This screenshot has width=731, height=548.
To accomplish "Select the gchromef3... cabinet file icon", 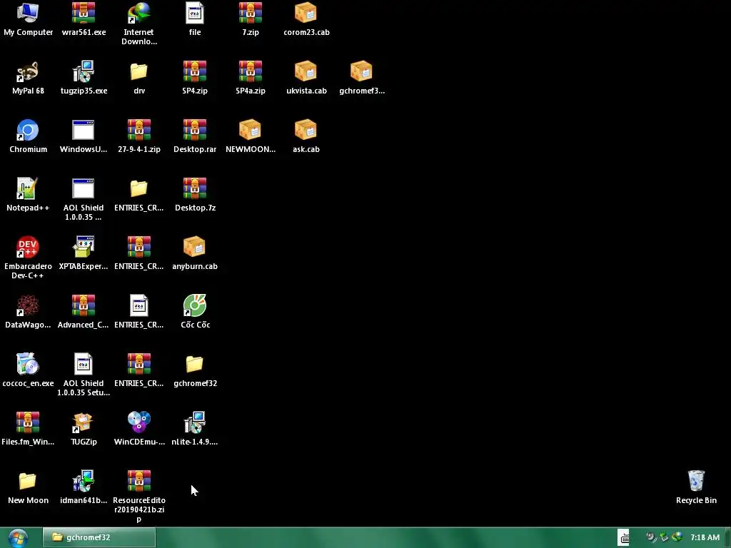I will coord(361,72).
